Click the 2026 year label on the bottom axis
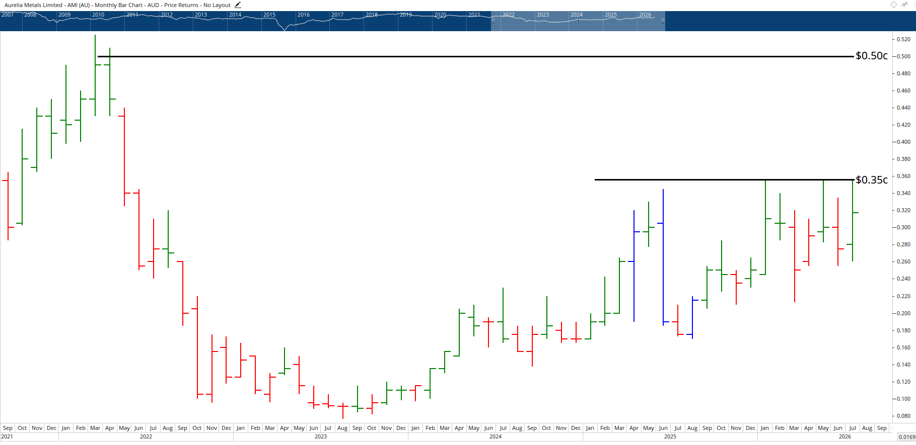916x445 pixels. pos(845,436)
